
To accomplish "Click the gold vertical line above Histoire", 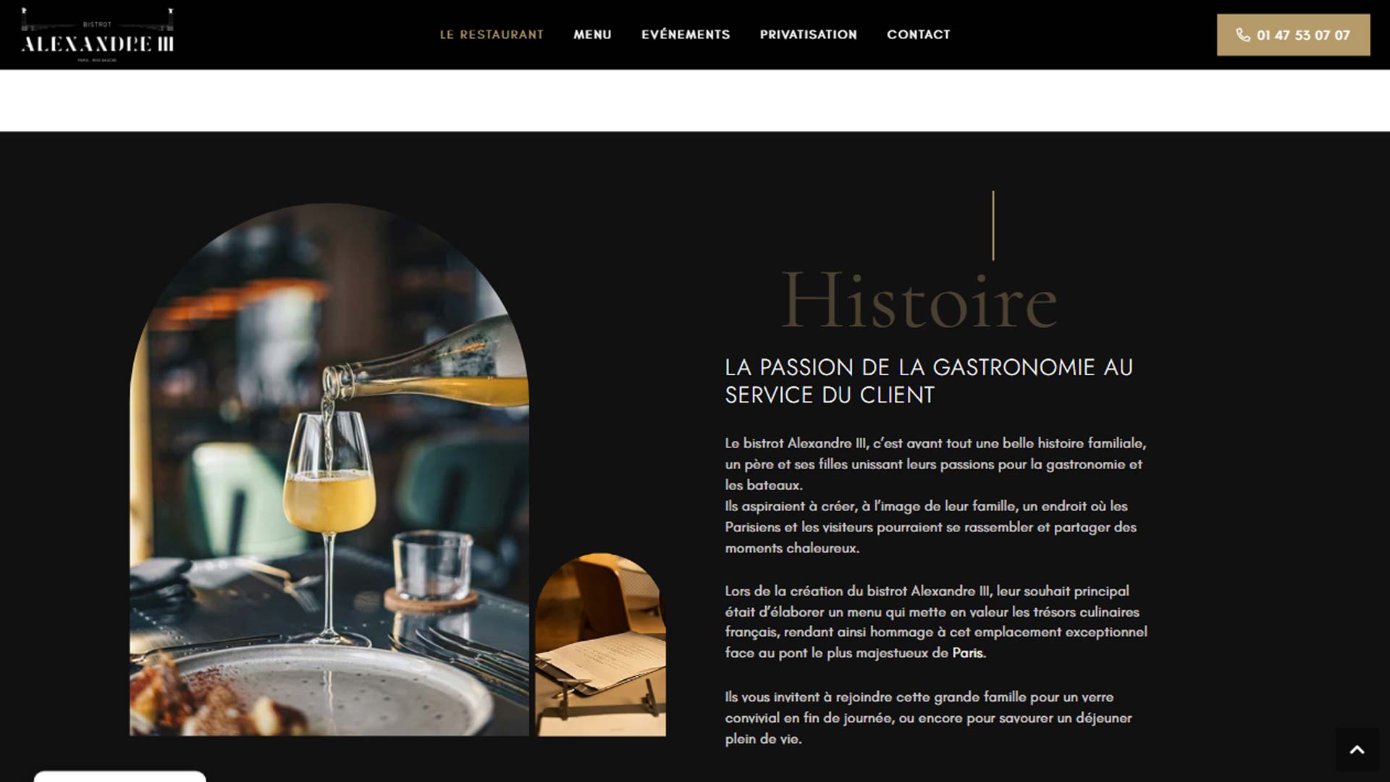I will pos(993,225).
